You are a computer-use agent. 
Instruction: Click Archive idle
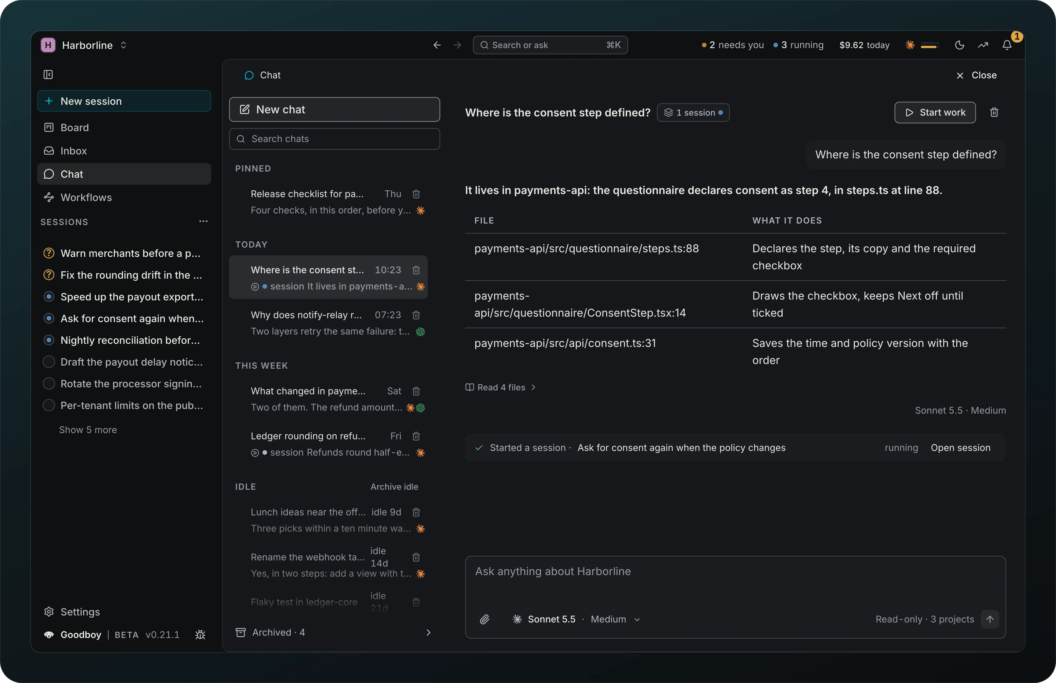tap(394, 487)
